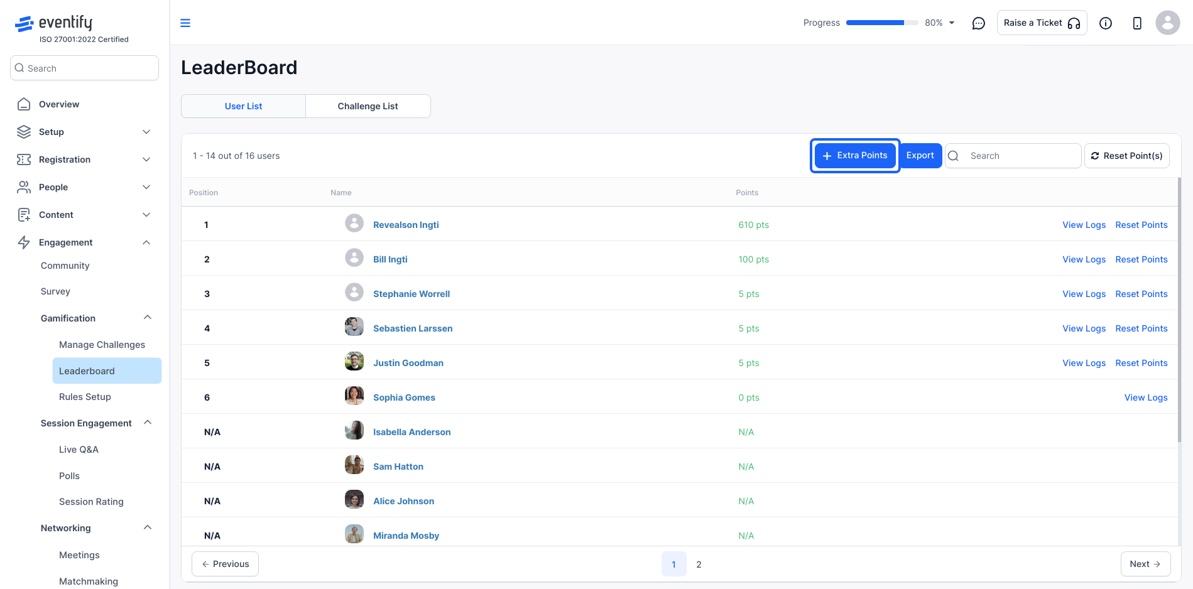This screenshot has width=1193, height=589.
Task: Collapse the Networking submenu chevron
Action: [x=148, y=527]
